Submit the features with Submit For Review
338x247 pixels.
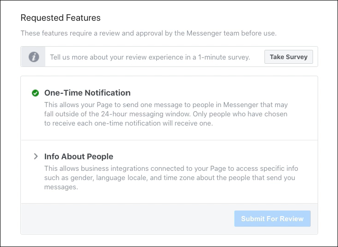pos(272,218)
